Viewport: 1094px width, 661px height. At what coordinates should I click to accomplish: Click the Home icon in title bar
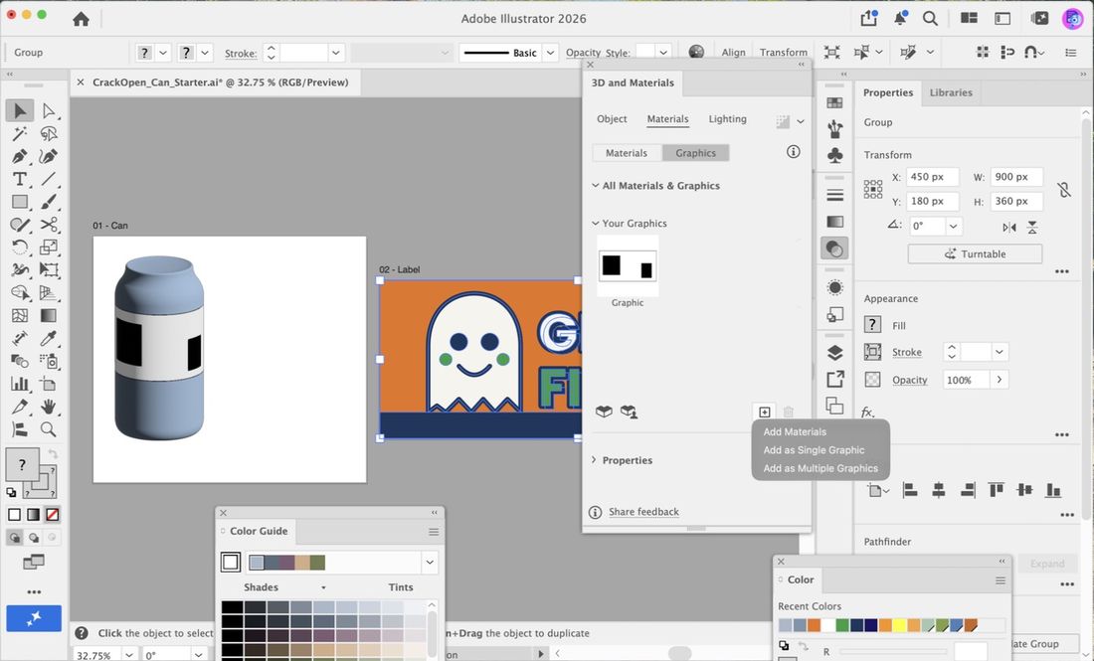pos(81,19)
